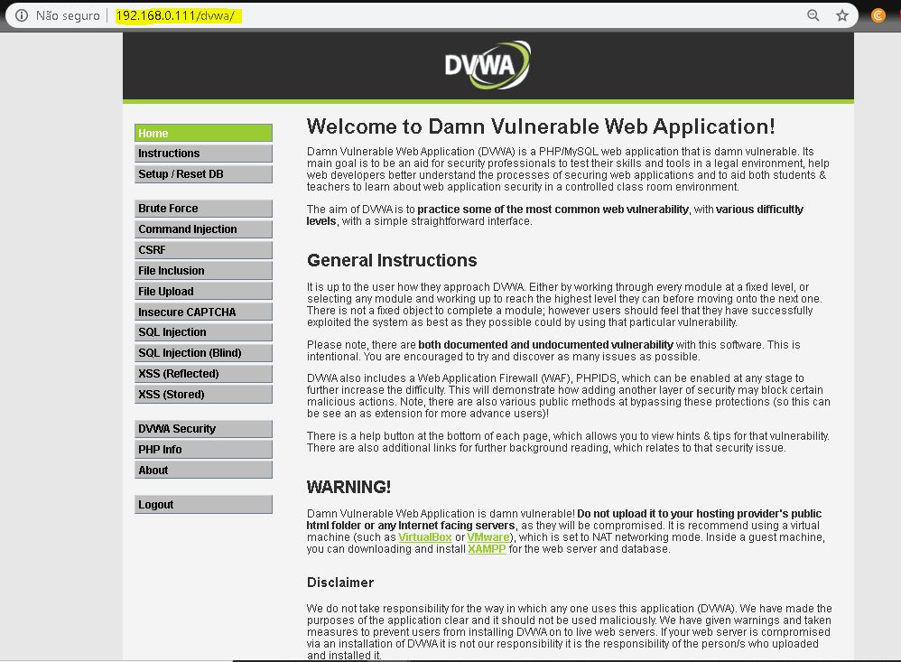Open the Instructions page
This screenshot has width=901, height=662.
203,154
